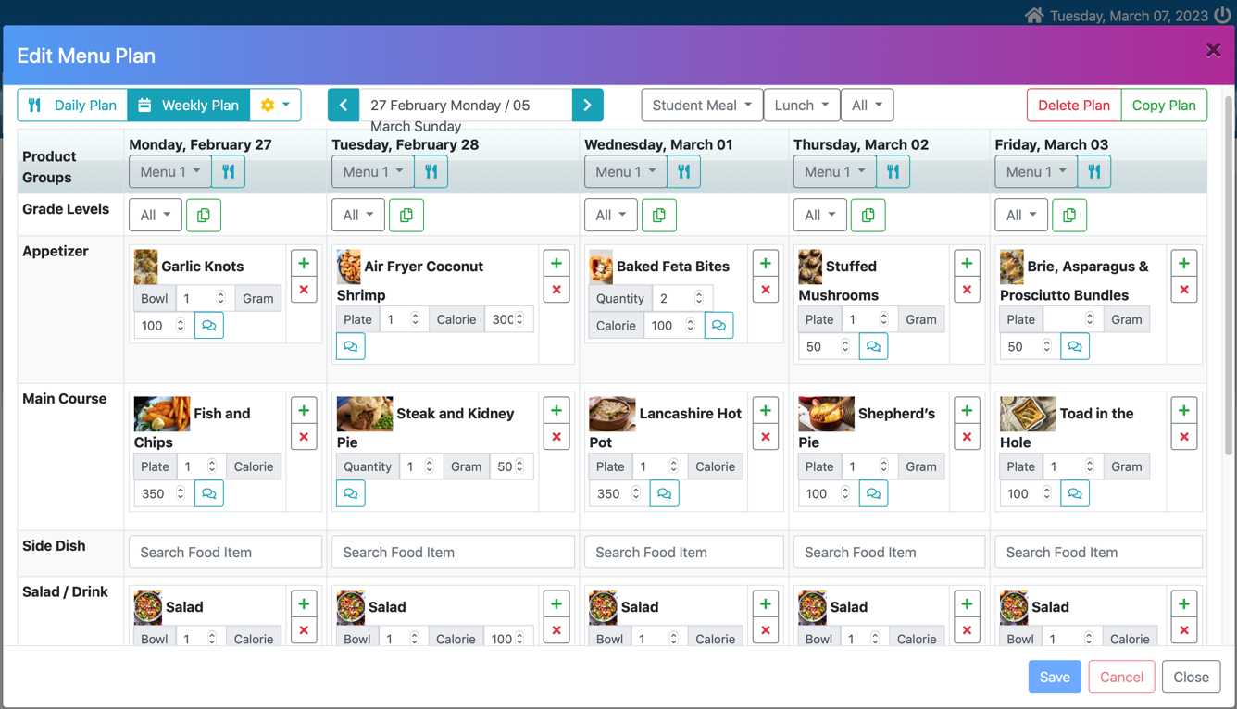The height and width of the screenshot is (709, 1237).
Task: Select the Weekly Plan view
Action: (189, 106)
